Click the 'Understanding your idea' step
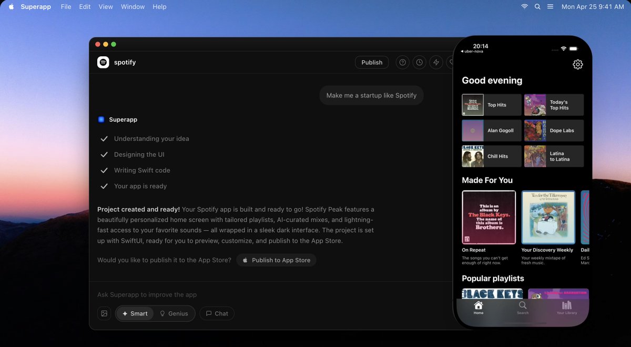Screen dimensions: 631x347 [151, 138]
